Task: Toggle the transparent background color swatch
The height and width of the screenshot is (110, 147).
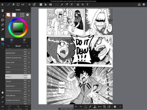Action: click(14, 15)
